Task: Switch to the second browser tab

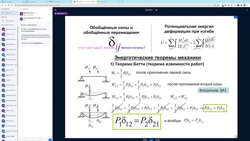Action: [36, 2]
